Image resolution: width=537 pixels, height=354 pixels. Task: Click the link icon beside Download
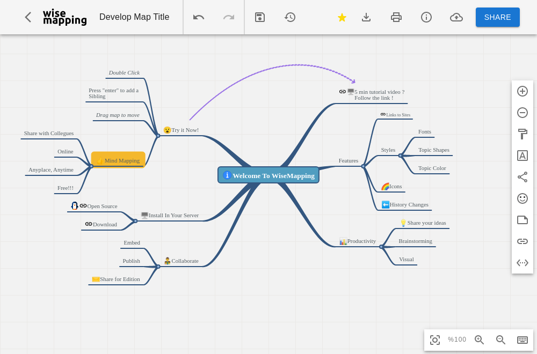(x=89, y=224)
